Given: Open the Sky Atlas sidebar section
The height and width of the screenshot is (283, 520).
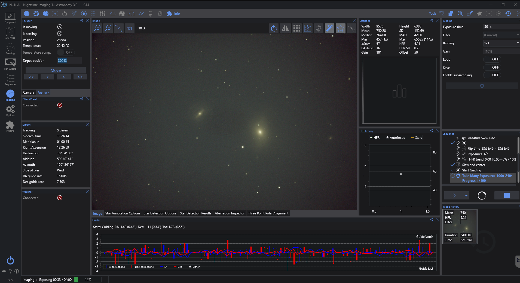Looking at the screenshot, I should pyautogui.click(x=10, y=33).
